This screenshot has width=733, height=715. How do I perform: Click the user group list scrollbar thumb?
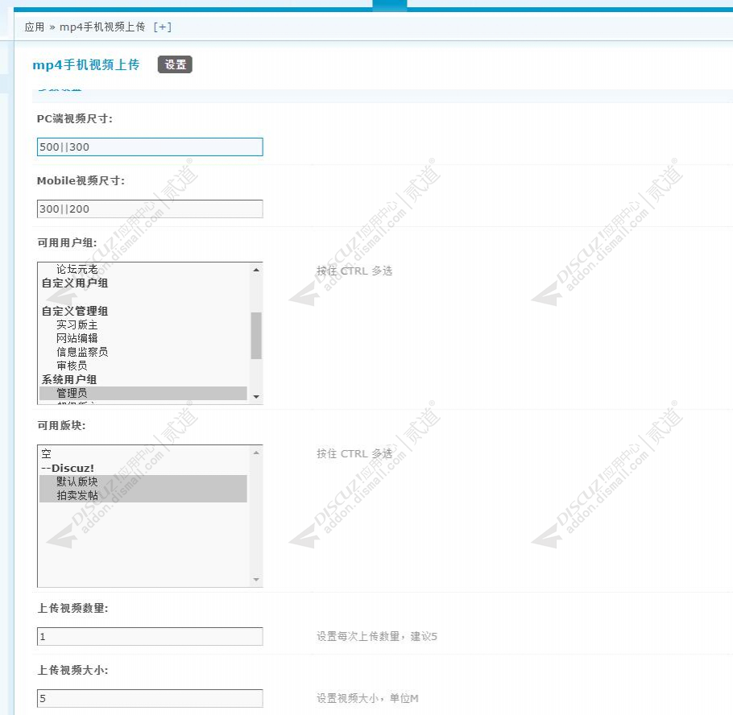(x=256, y=336)
